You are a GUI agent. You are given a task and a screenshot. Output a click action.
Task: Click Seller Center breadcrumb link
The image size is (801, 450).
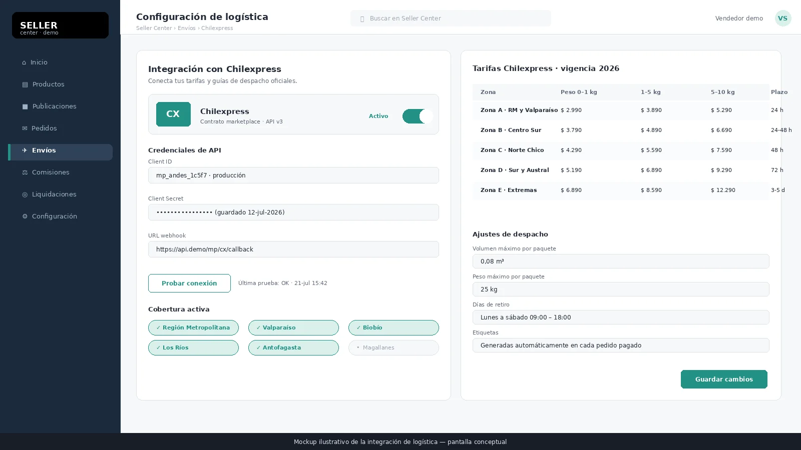coord(154,28)
